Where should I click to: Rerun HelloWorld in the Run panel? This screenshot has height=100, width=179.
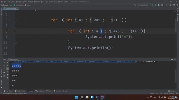tap(4, 62)
